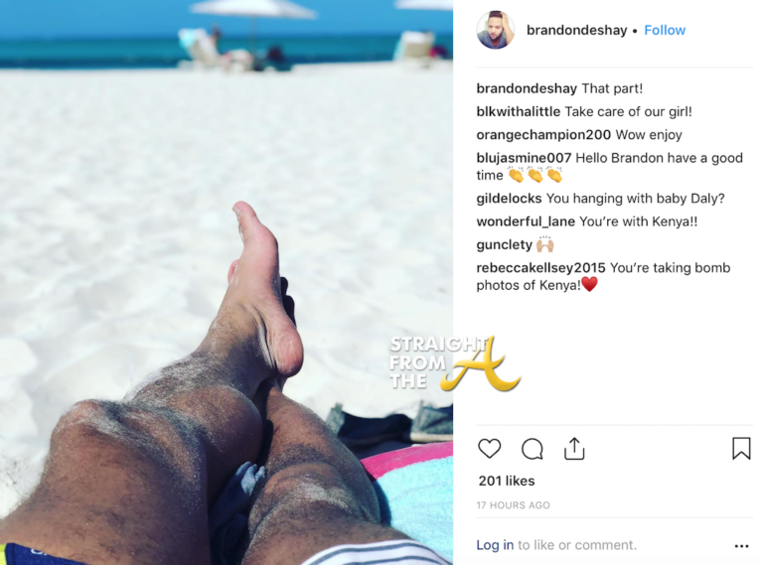Like the post with heart icon
The height and width of the screenshot is (565, 763).
pyautogui.click(x=489, y=448)
